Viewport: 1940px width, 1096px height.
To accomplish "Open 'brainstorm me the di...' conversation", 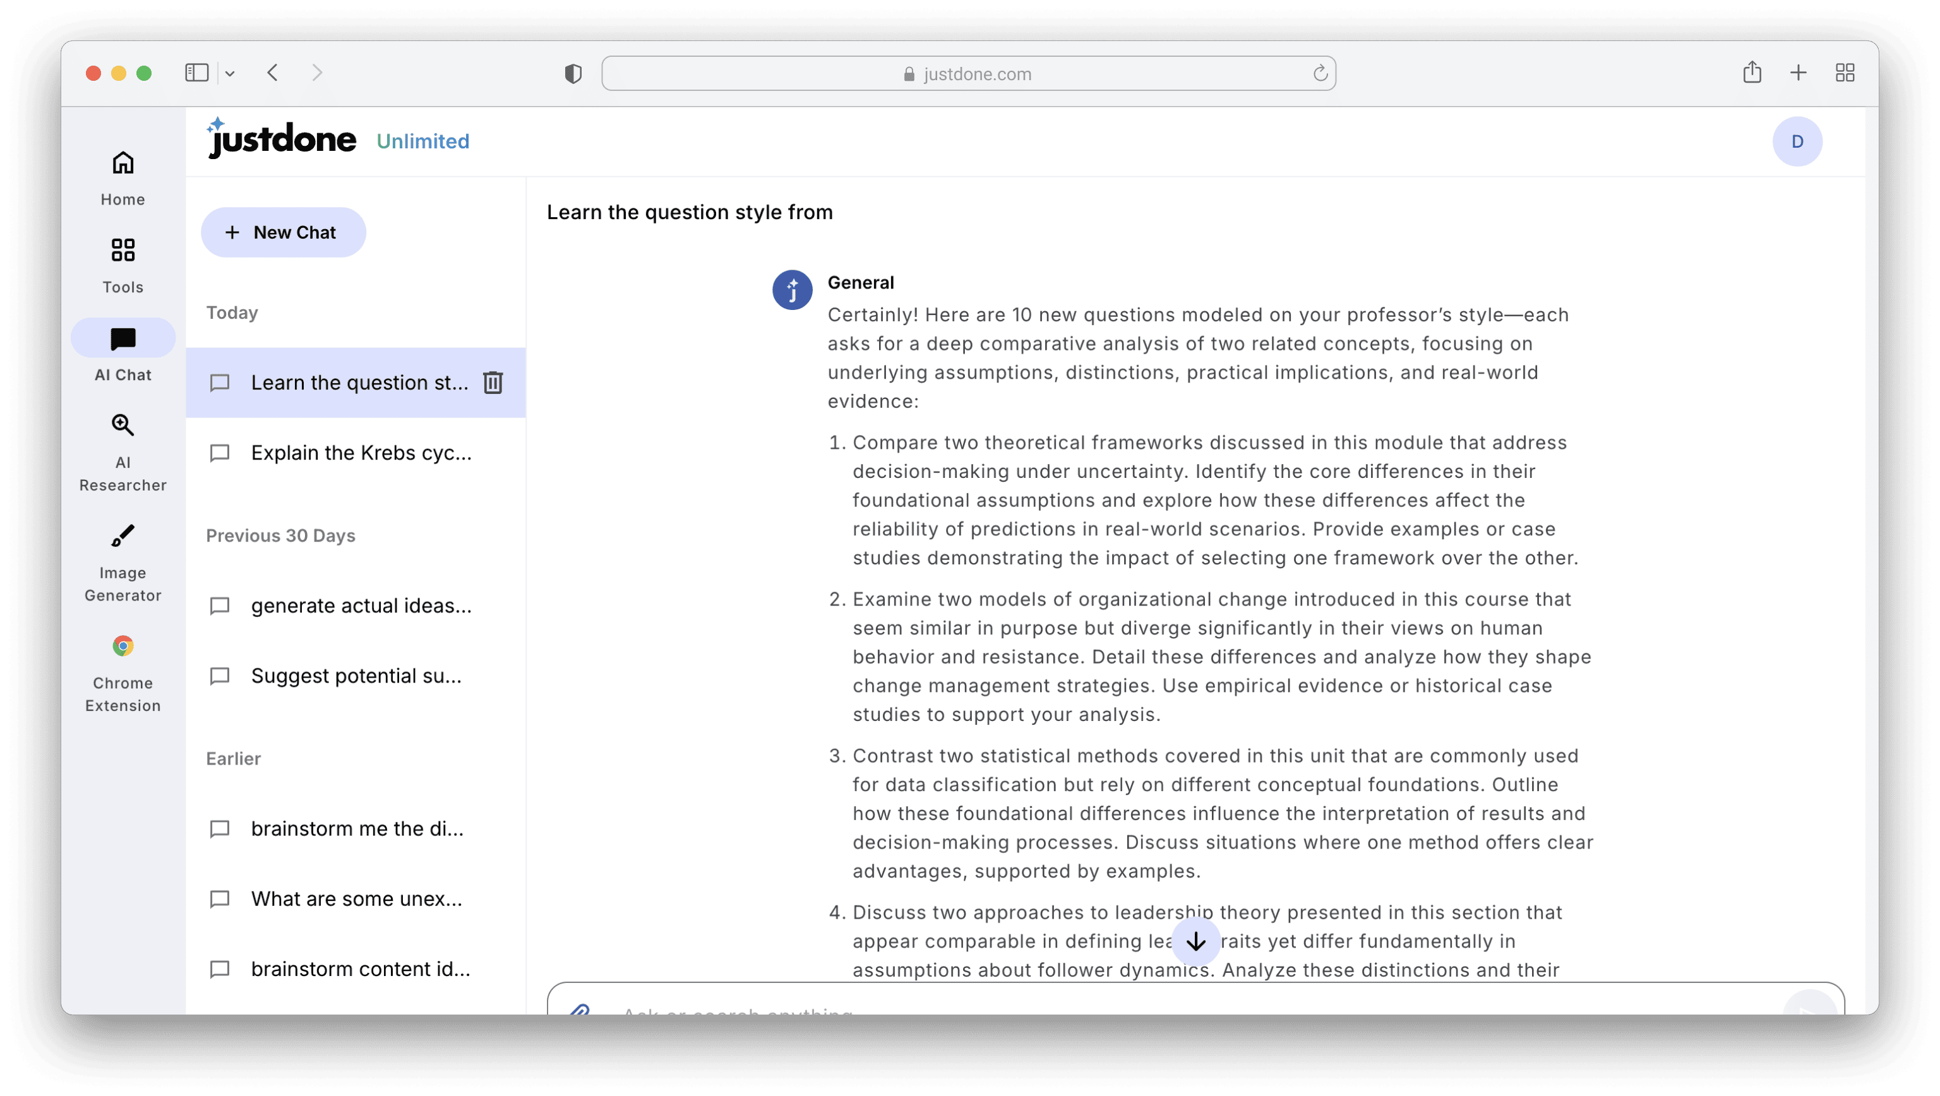I will (357, 828).
